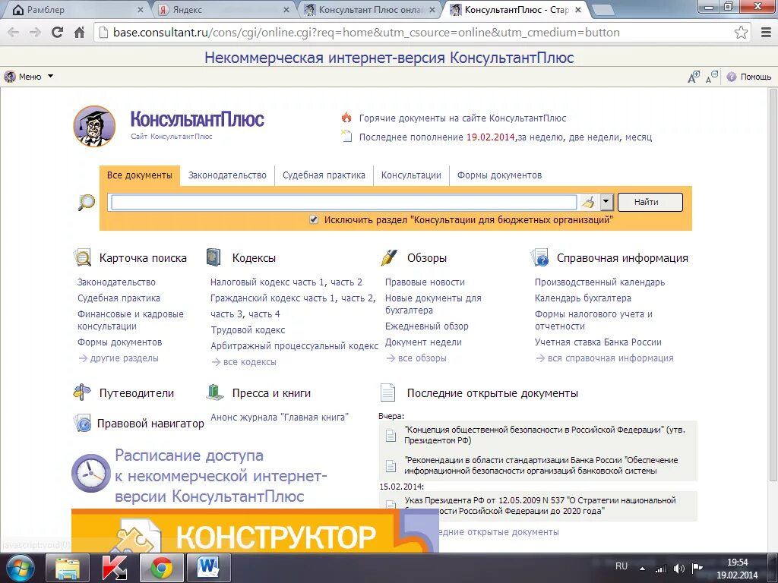Image resolution: width=778 pixels, height=583 pixels.
Task: Click the КОНСТРУКТОР banner
Action: tap(255, 531)
